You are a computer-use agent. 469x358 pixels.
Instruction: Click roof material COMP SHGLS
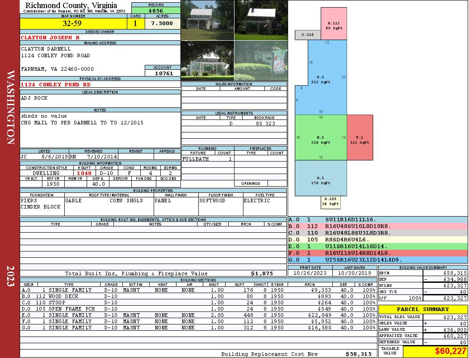click(x=126, y=200)
